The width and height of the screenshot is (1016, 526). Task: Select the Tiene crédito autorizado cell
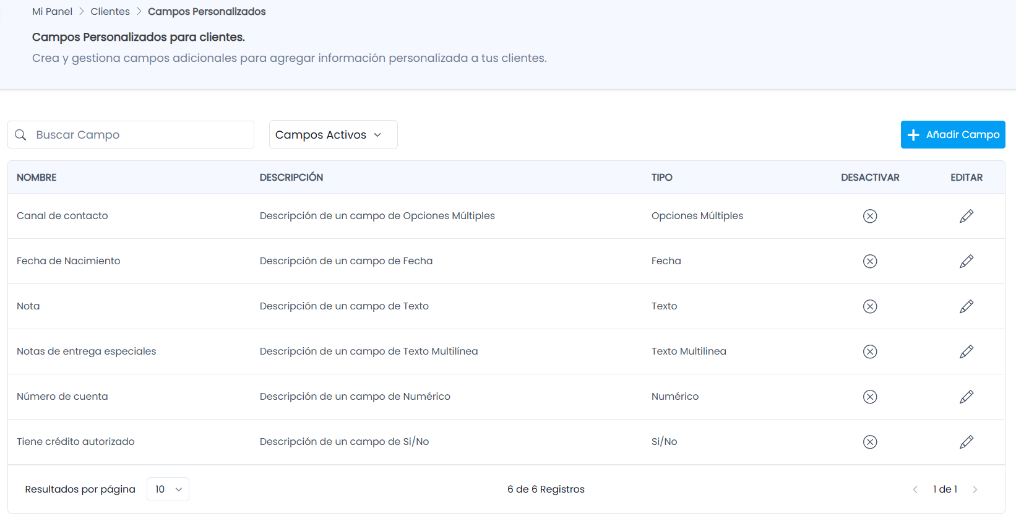(x=75, y=442)
